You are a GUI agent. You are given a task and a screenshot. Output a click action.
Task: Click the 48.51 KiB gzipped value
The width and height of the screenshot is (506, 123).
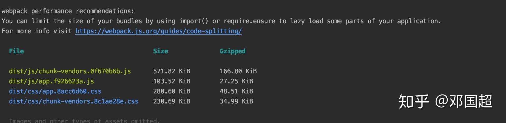point(236,91)
